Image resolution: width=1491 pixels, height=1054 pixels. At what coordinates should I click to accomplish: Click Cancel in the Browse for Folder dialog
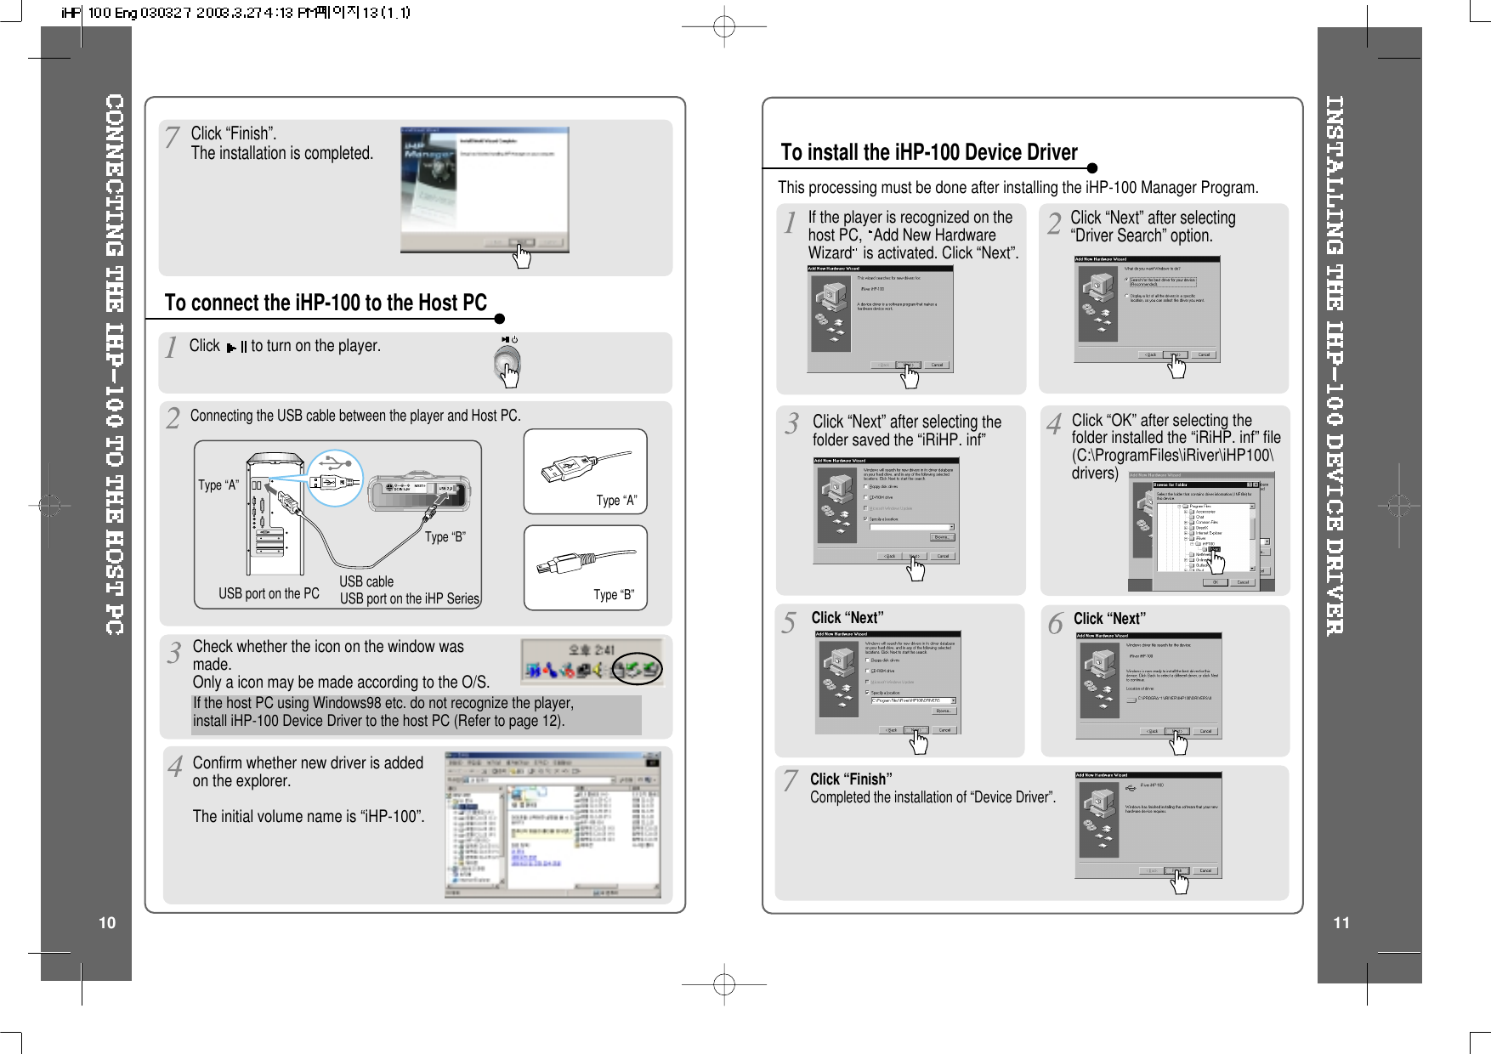click(x=1243, y=582)
